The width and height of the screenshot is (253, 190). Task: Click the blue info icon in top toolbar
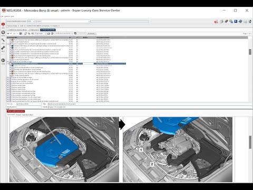[x=236, y=22]
